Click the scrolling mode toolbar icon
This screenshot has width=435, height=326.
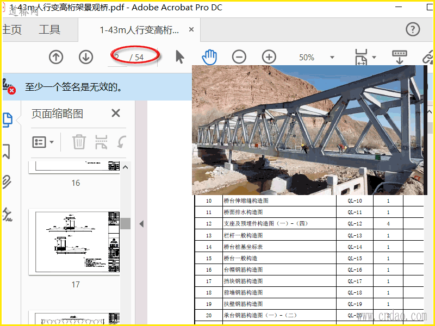point(400,57)
